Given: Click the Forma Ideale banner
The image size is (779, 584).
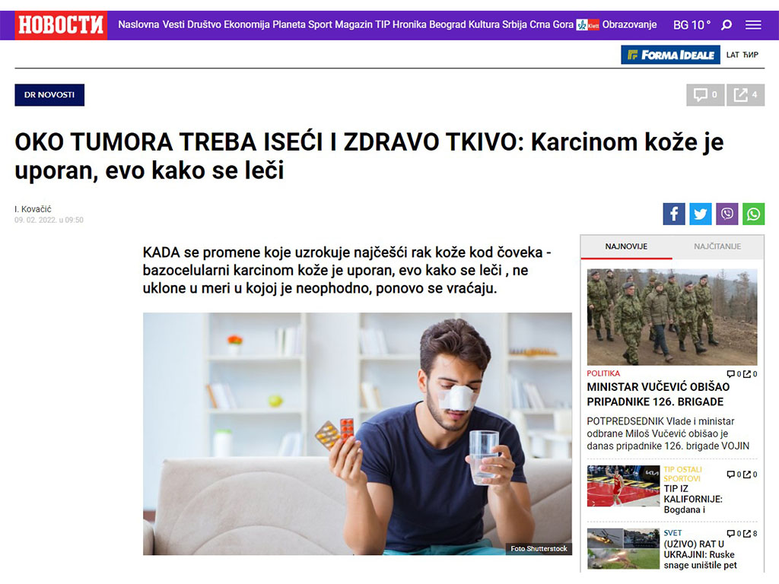Looking at the screenshot, I should [x=670, y=55].
